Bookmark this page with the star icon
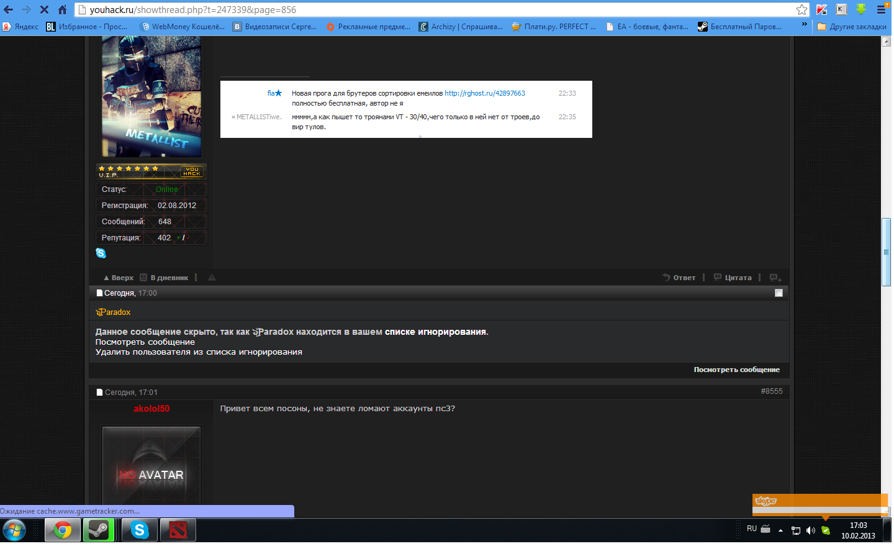 [802, 9]
